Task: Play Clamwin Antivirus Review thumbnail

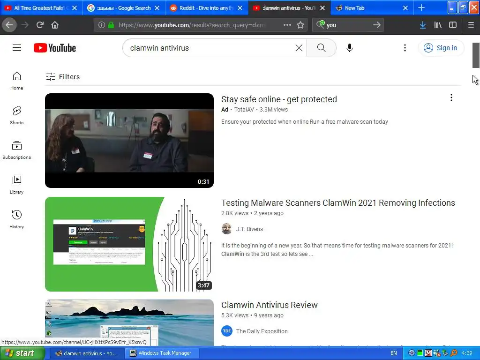Action: tap(129, 322)
